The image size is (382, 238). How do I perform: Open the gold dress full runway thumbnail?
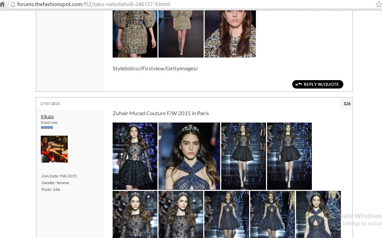tap(181, 34)
